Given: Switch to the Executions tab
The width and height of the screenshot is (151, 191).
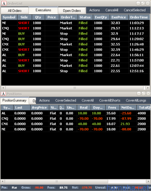Looking at the screenshot, I should tap(43, 10).
